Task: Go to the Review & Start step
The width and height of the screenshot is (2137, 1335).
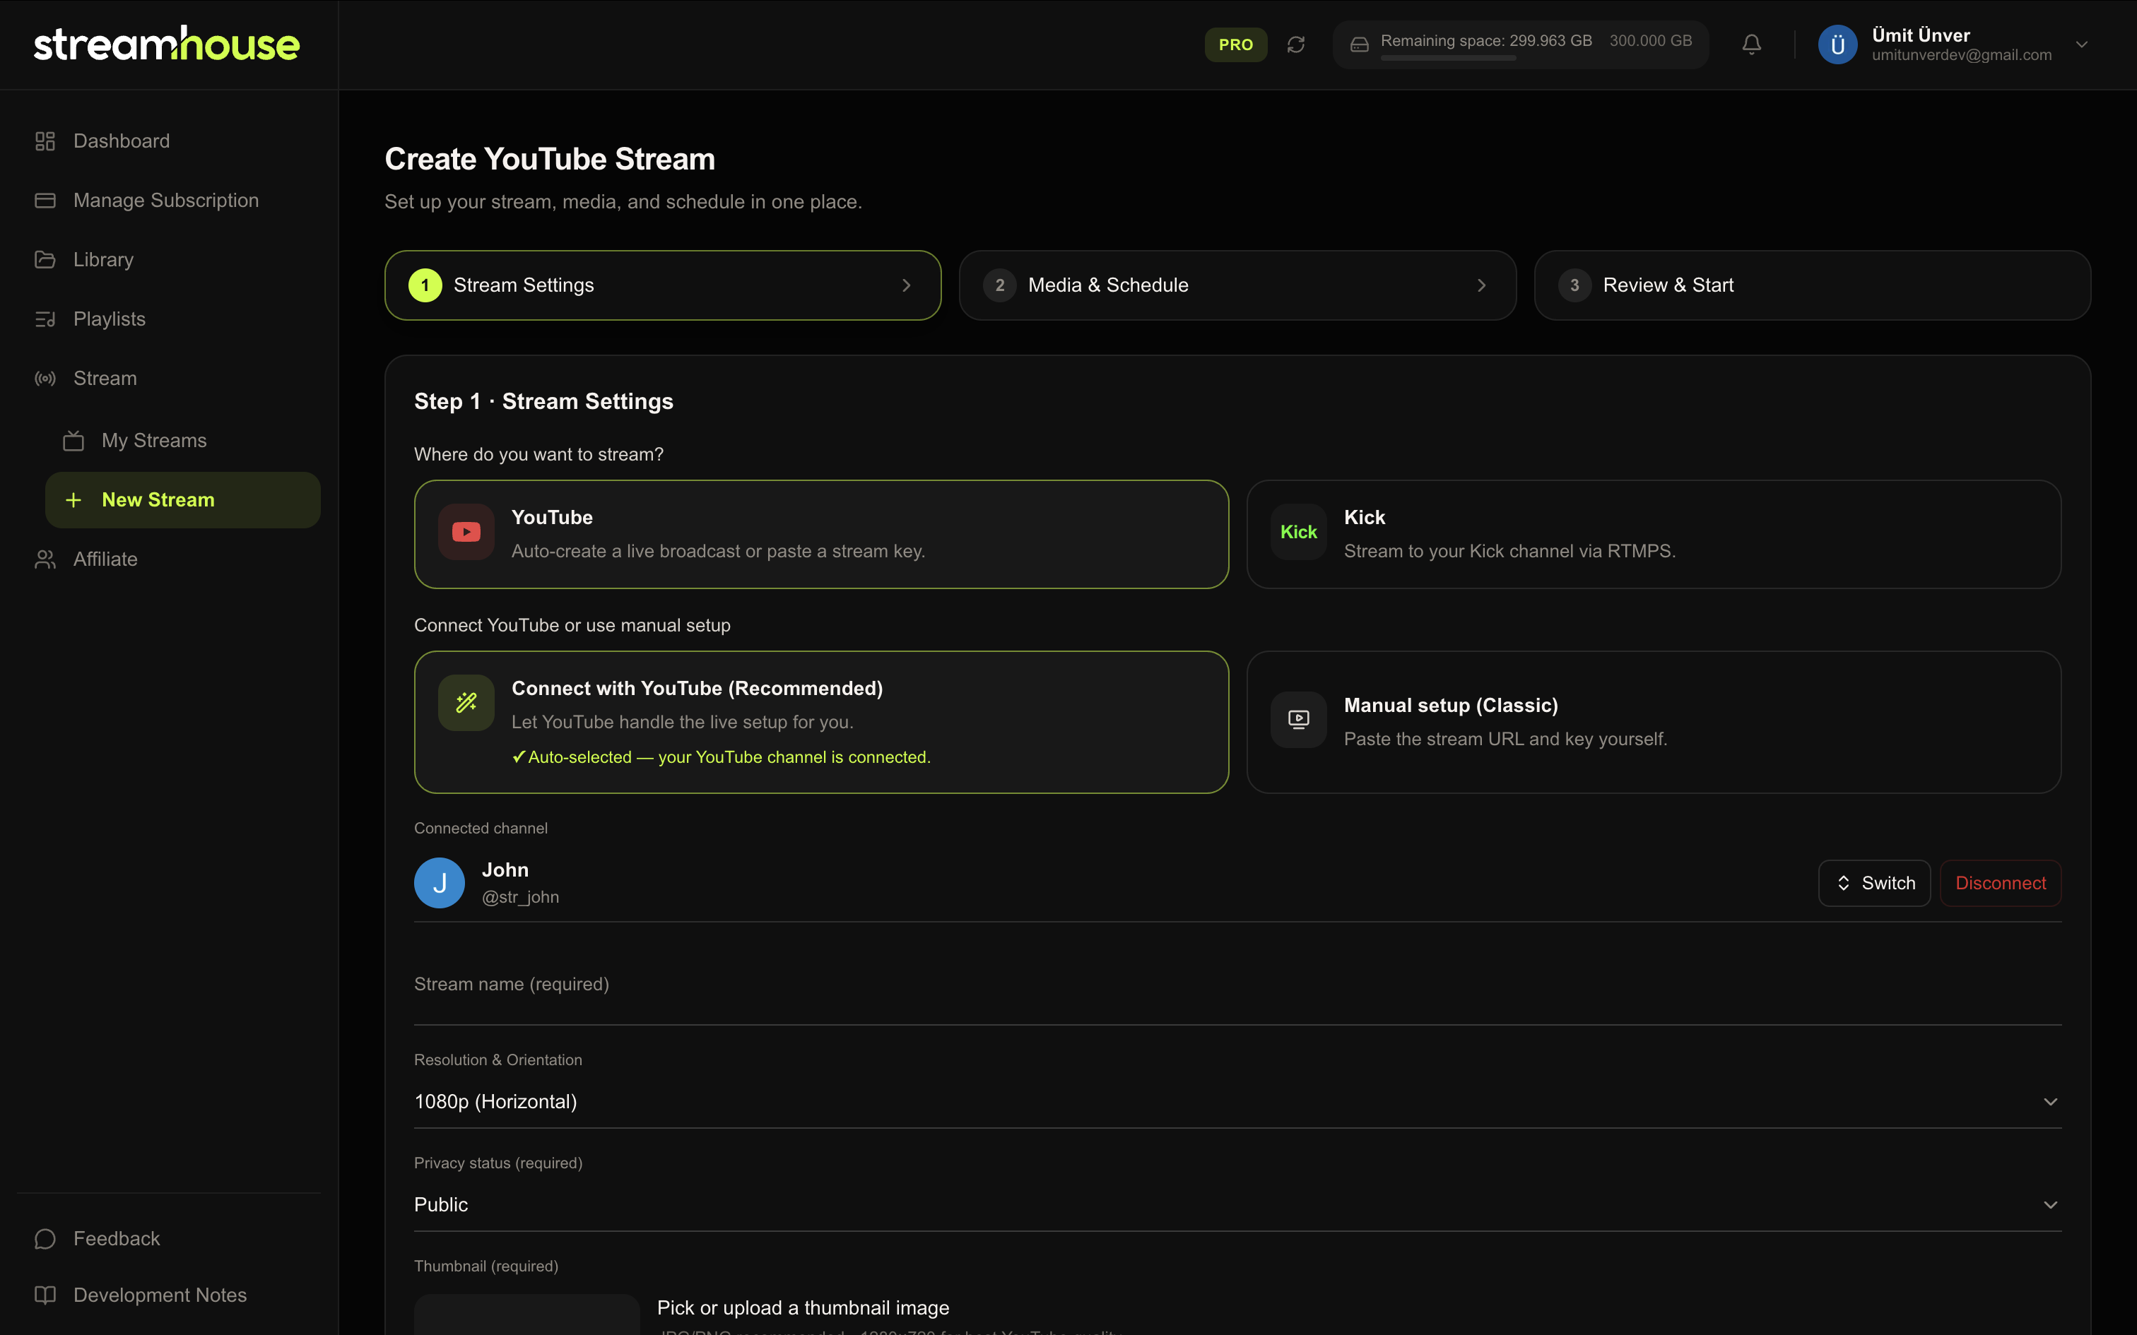Action: pyautogui.click(x=1812, y=285)
